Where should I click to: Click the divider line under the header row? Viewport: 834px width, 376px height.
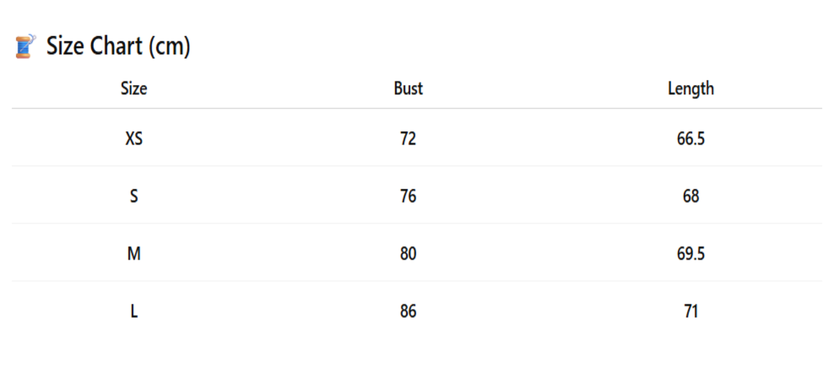[416, 109]
